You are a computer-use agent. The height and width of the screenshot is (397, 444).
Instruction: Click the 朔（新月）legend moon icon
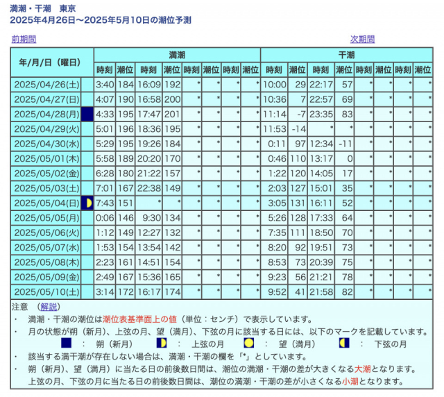pos(67,344)
